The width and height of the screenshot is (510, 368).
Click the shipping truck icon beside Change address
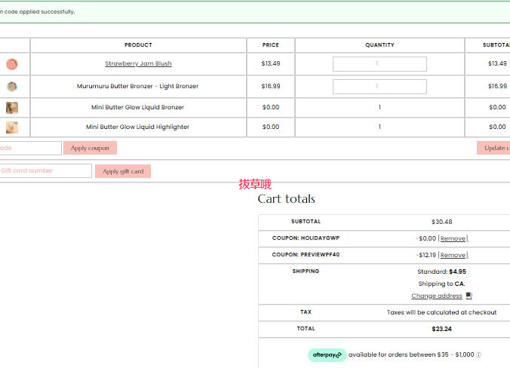click(x=469, y=295)
